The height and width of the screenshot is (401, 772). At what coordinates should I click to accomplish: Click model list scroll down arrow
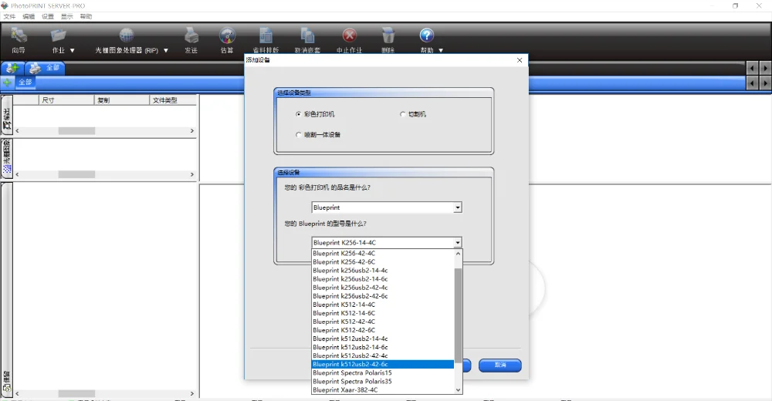tap(458, 389)
